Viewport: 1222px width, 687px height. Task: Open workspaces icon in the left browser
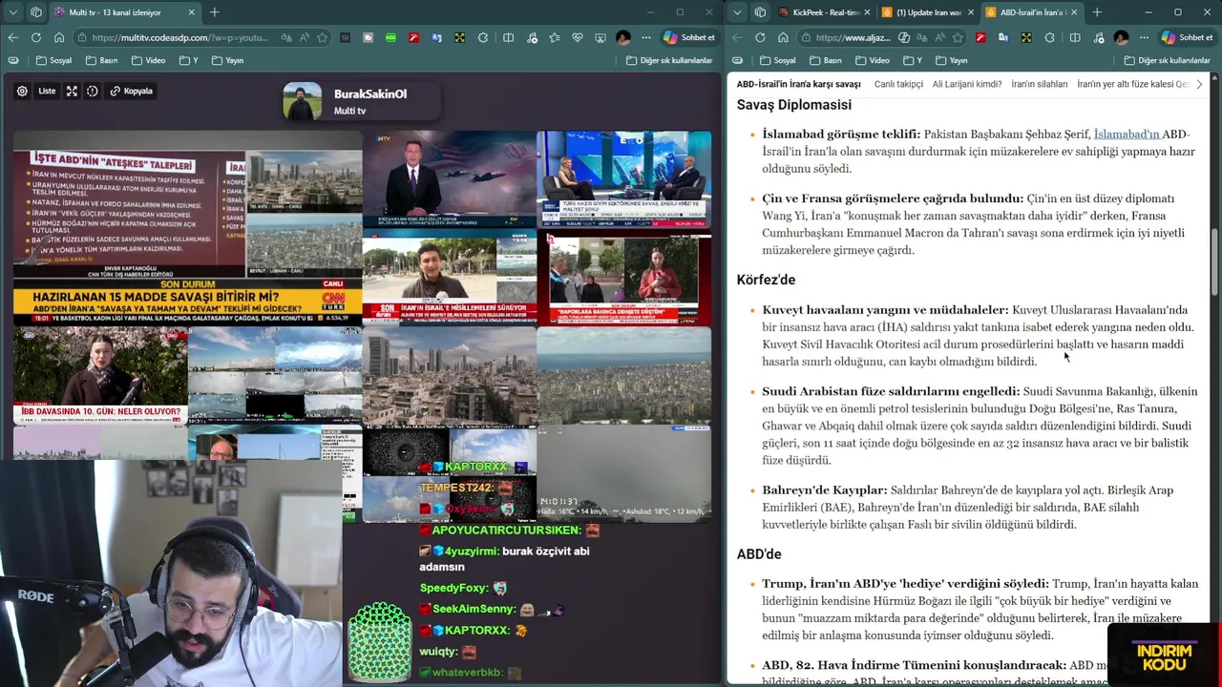pos(36,12)
